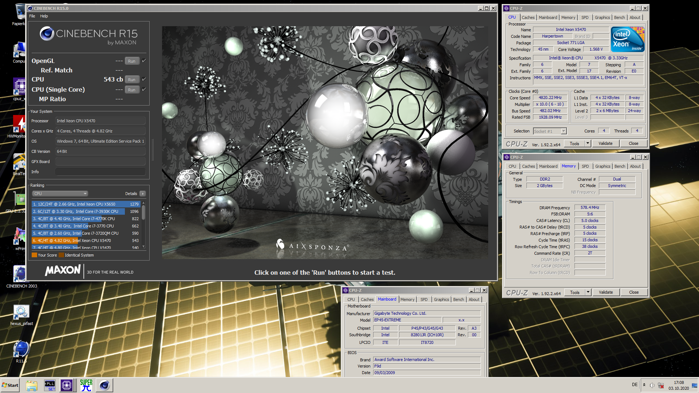Image resolution: width=699 pixels, height=393 pixels.
Task: Open Tools dropdown arrow in Memory tab window
Action: click(x=588, y=292)
